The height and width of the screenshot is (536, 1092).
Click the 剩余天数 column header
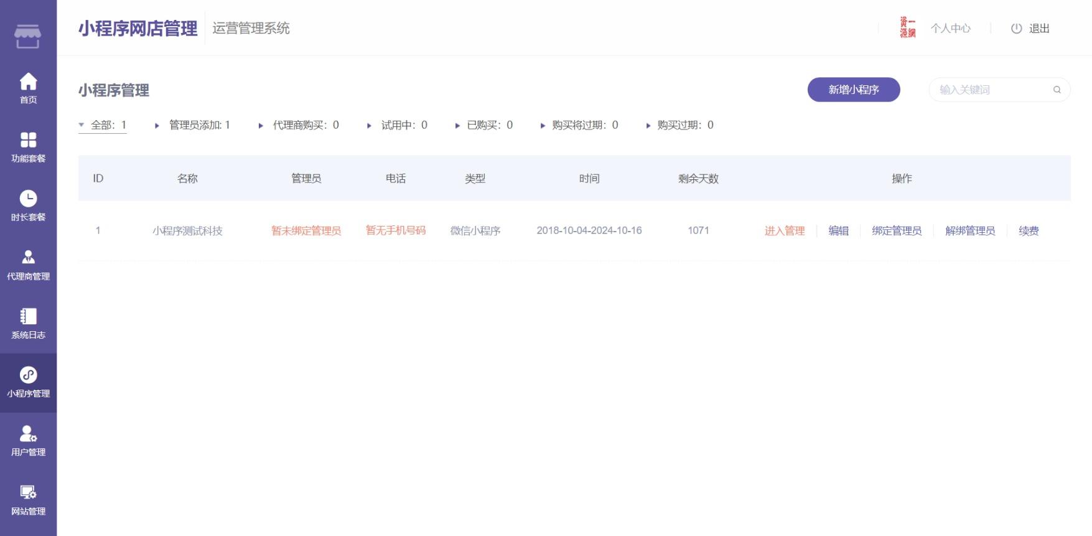coord(698,179)
